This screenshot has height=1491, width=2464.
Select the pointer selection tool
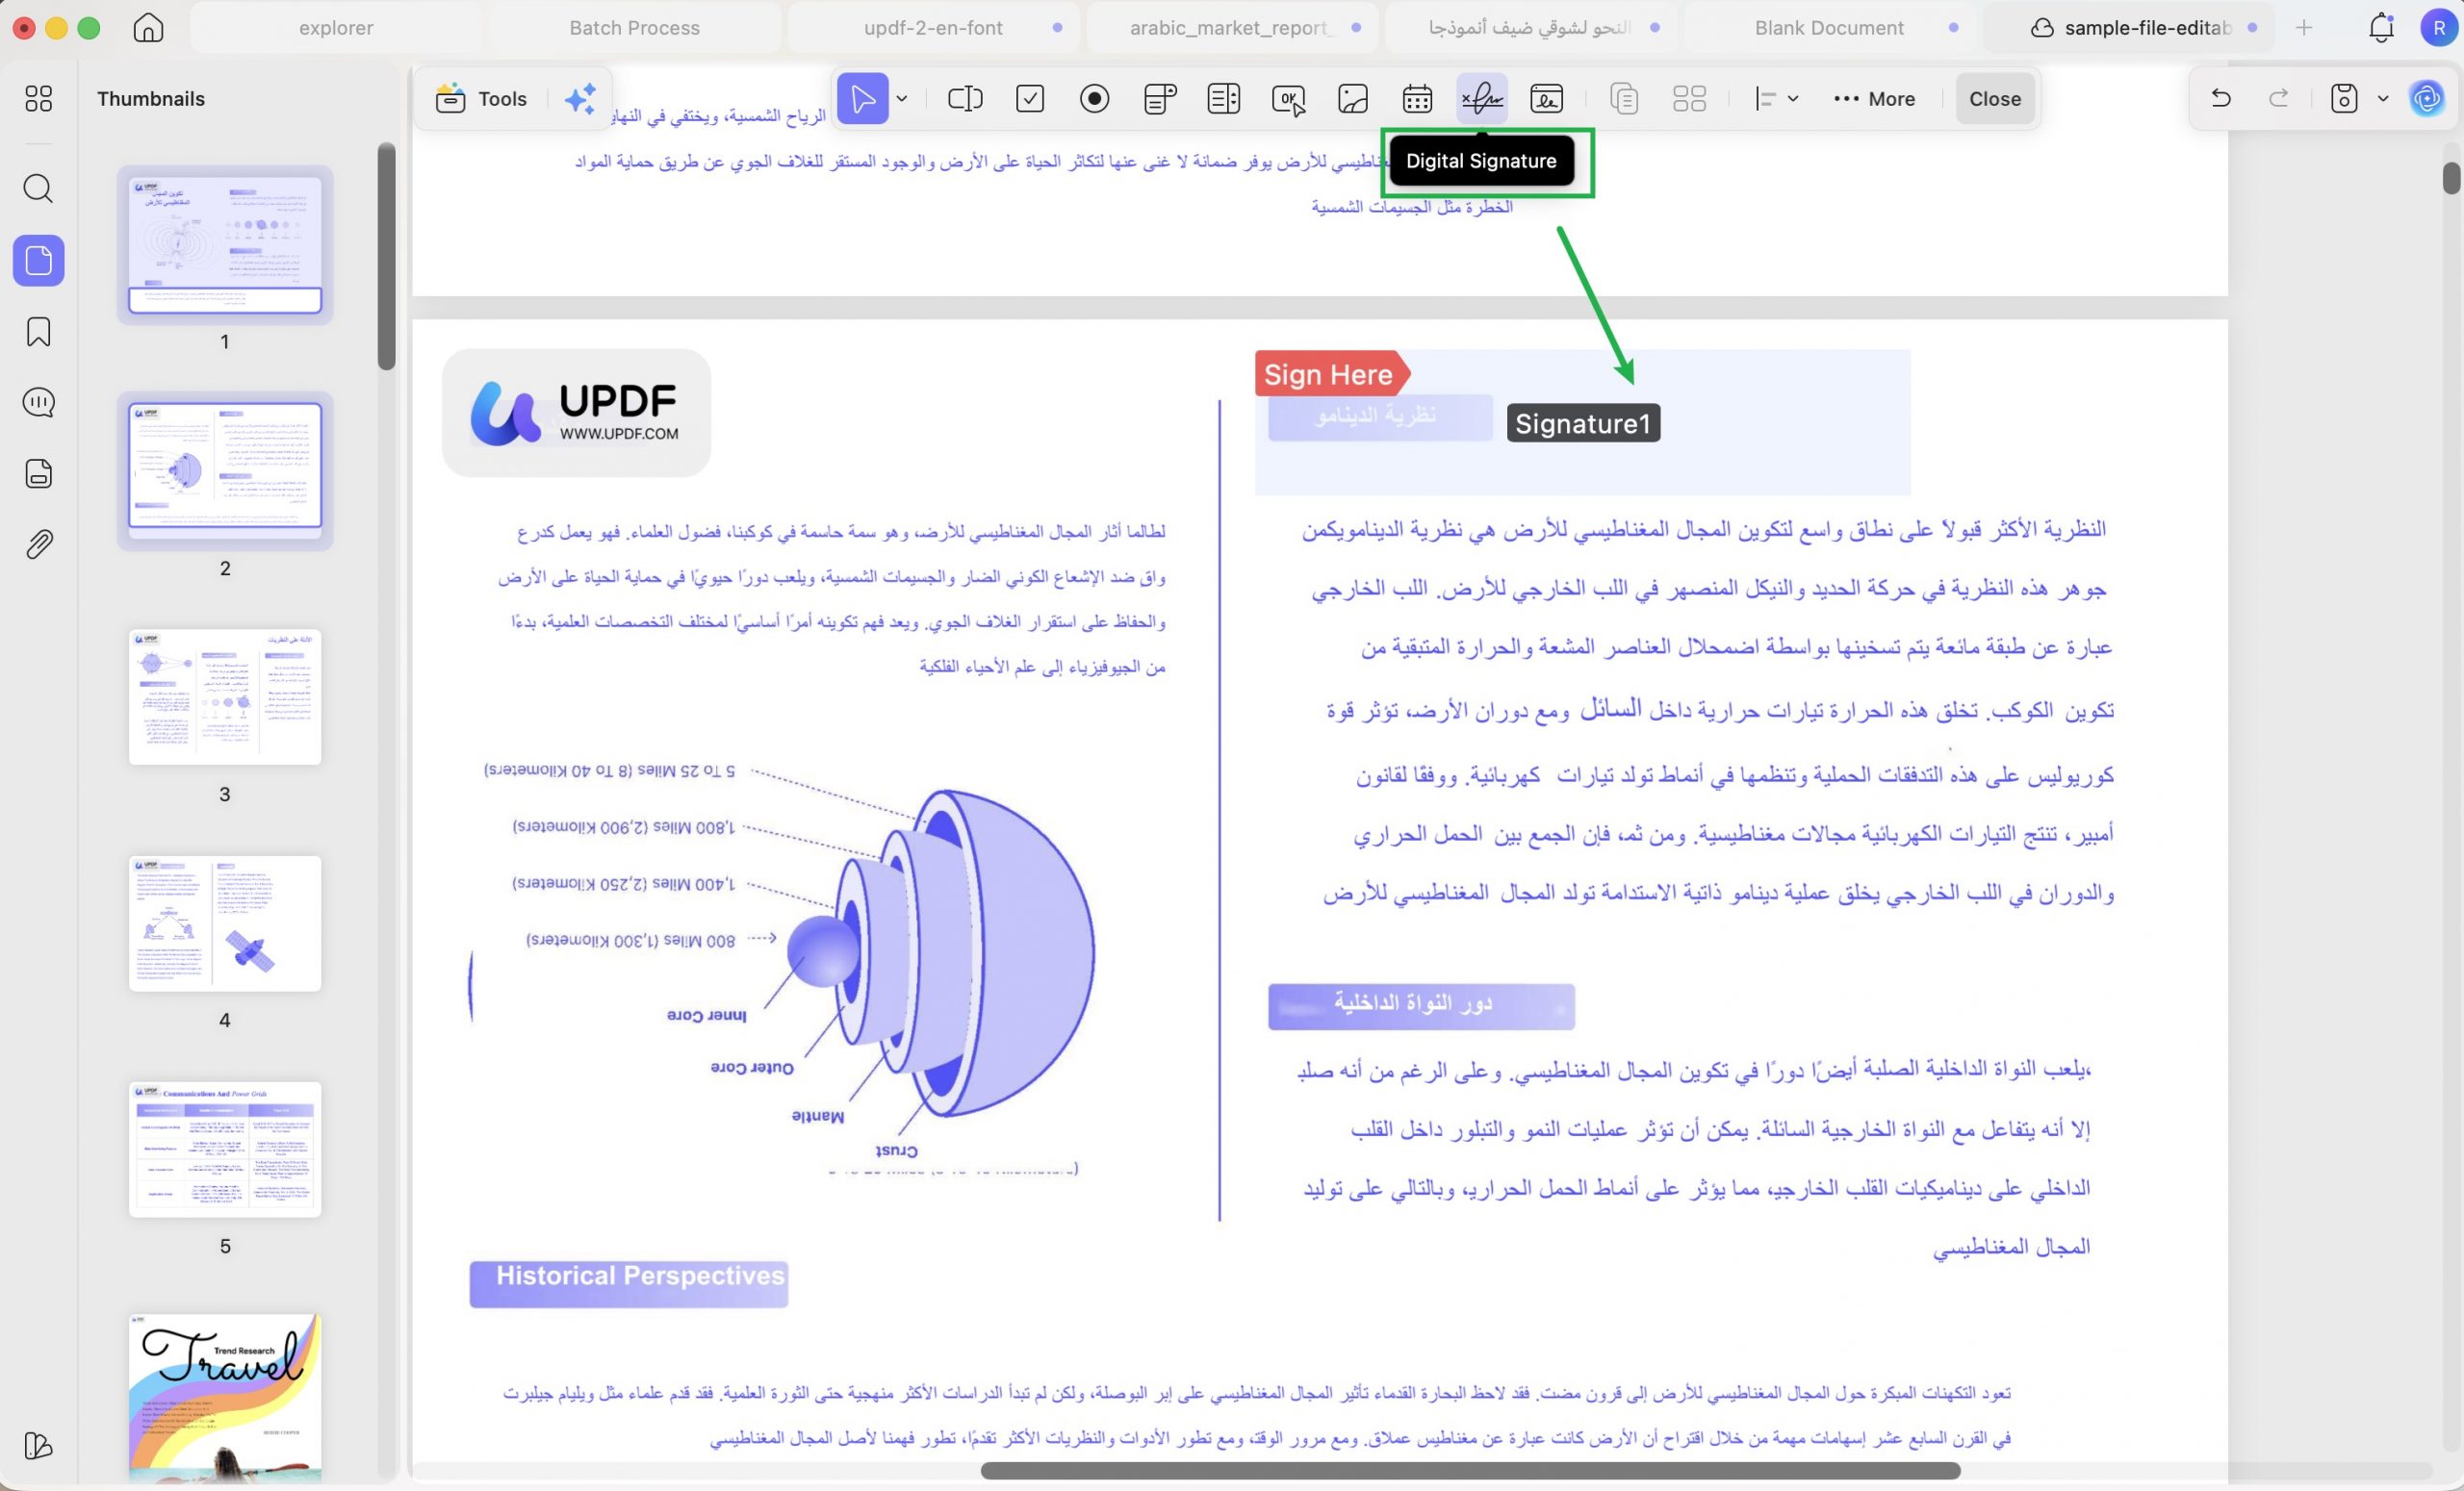tap(862, 99)
